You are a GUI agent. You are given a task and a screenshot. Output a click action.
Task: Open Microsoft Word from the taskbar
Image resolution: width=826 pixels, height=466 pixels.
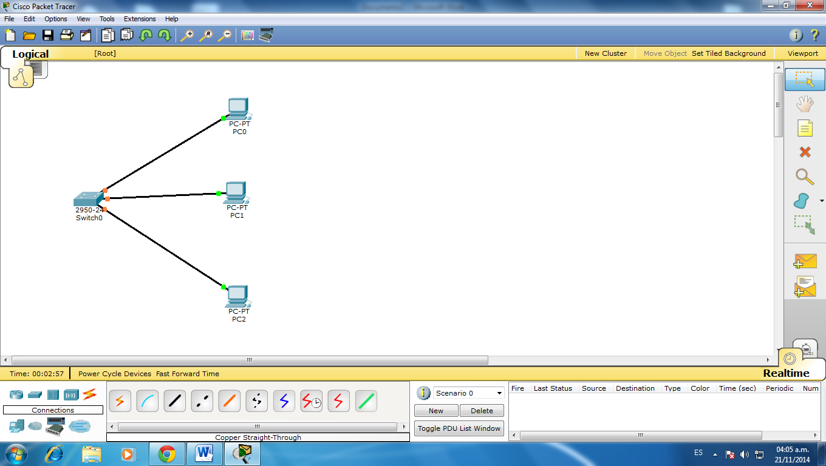[204, 454]
